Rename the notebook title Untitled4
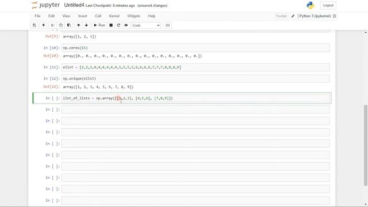 click(x=74, y=5)
